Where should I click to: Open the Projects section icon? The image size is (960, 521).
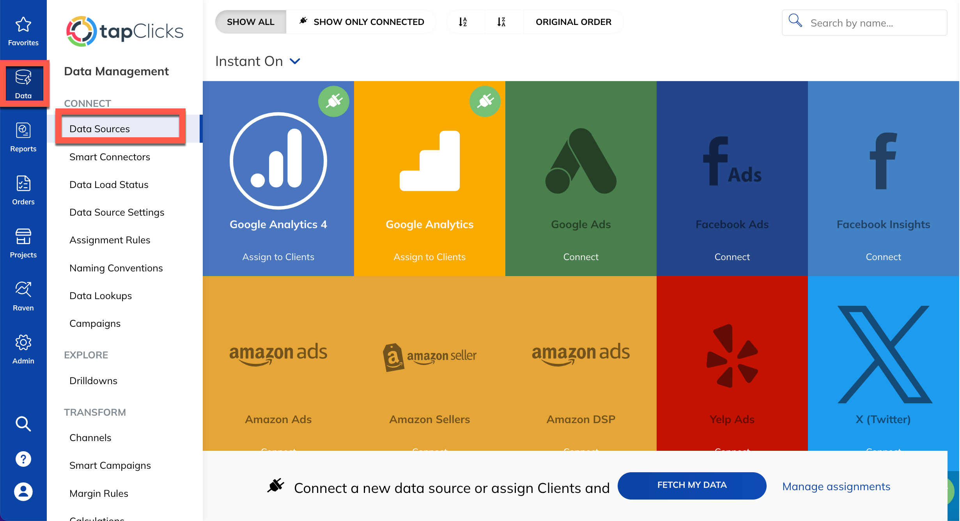23,237
